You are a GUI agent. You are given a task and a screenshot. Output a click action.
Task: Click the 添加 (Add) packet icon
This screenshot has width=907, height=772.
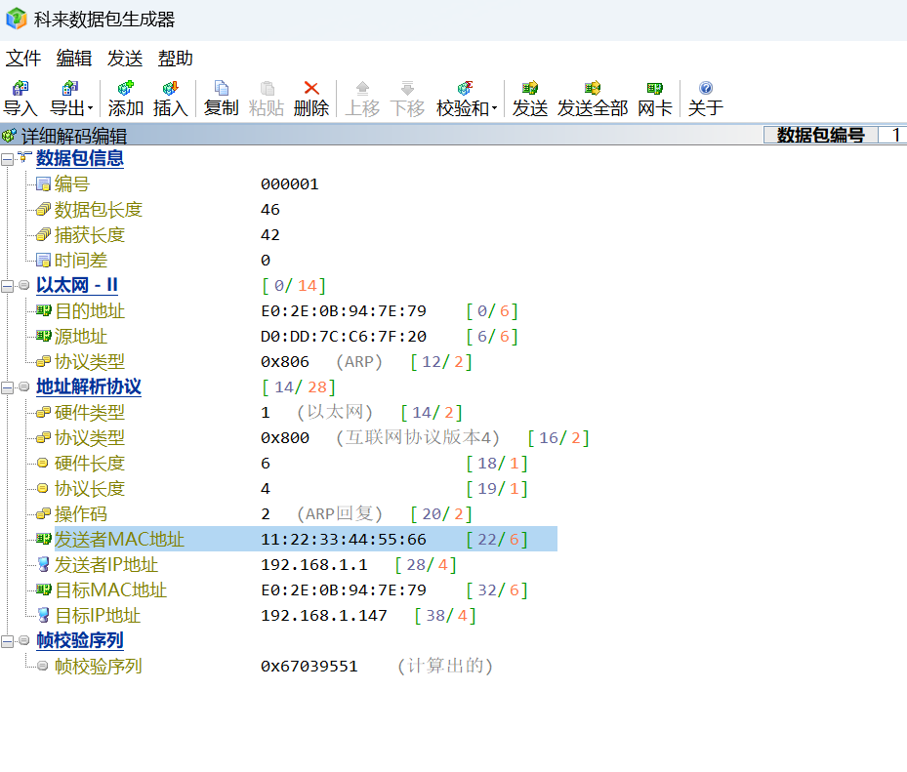pos(125,90)
